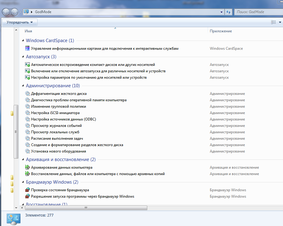The width and height of the screenshot is (283, 226).
Task: Click the Поиск: GodMode search field
Action: point(259,12)
